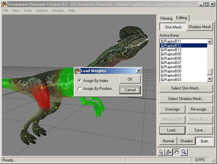Open the Options menu
Screen dimensions: 217x164
click(42, 10)
